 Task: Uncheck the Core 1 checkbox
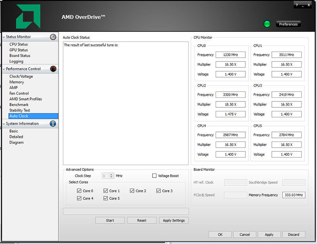point(105,191)
